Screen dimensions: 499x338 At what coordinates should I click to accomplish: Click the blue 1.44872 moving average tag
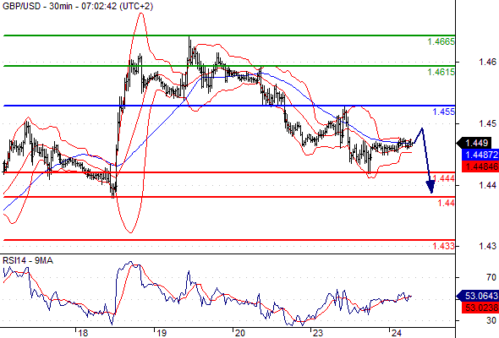480,155
